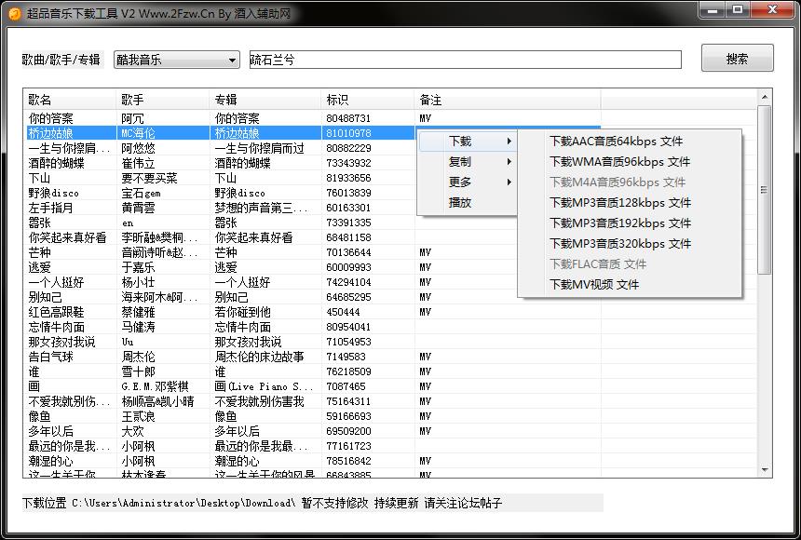Choose 播放 from the context menu
Screen dimensions: 801x540
[460, 203]
